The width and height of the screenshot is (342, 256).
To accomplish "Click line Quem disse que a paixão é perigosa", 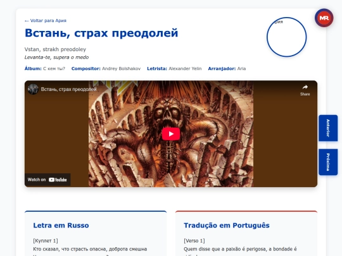I will tap(240, 249).
